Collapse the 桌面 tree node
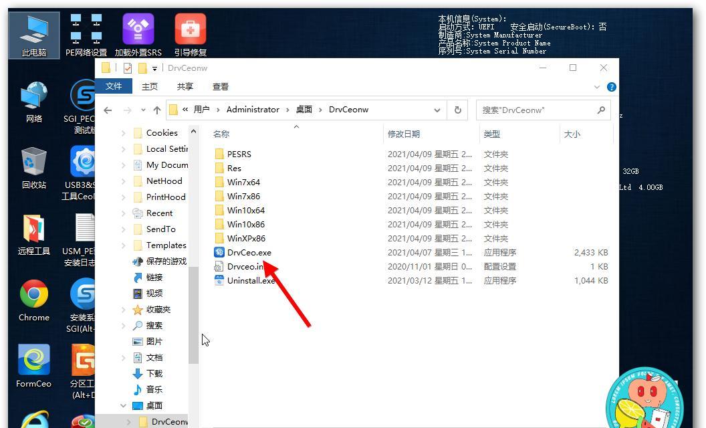The width and height of the screenshot is (706, 428). tap(124, 405)
